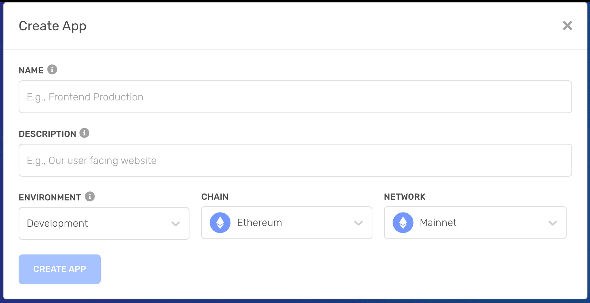The height and width of the screenshot is (303, 590).
Task: Focus the Name input field
Action: (295, 97)
